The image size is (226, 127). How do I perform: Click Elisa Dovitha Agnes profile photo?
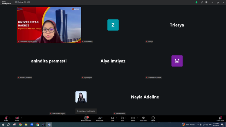(81, 97)
